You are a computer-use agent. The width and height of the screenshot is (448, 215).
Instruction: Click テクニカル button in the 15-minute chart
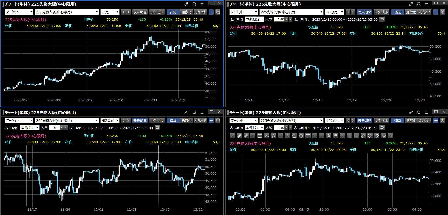coord(381,120)
